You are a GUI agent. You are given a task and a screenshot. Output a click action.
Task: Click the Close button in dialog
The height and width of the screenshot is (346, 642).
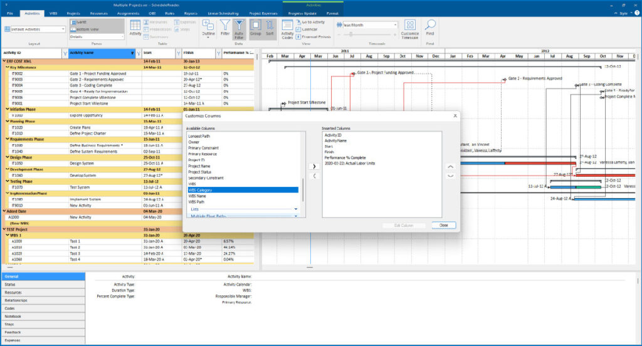pos(443,225)
